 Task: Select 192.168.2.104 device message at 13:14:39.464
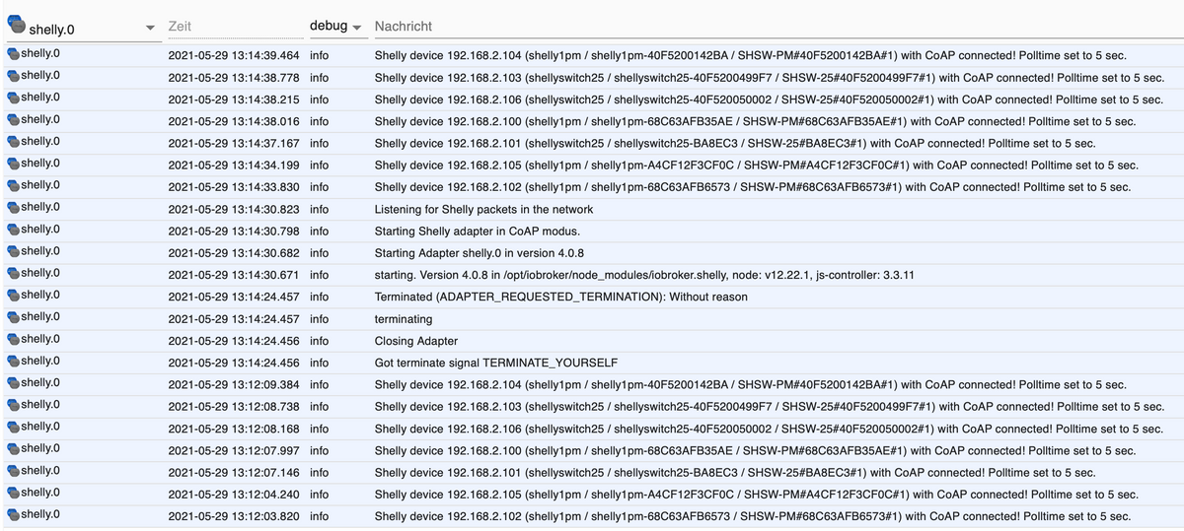pyautogui.click(x=750, y=55)
